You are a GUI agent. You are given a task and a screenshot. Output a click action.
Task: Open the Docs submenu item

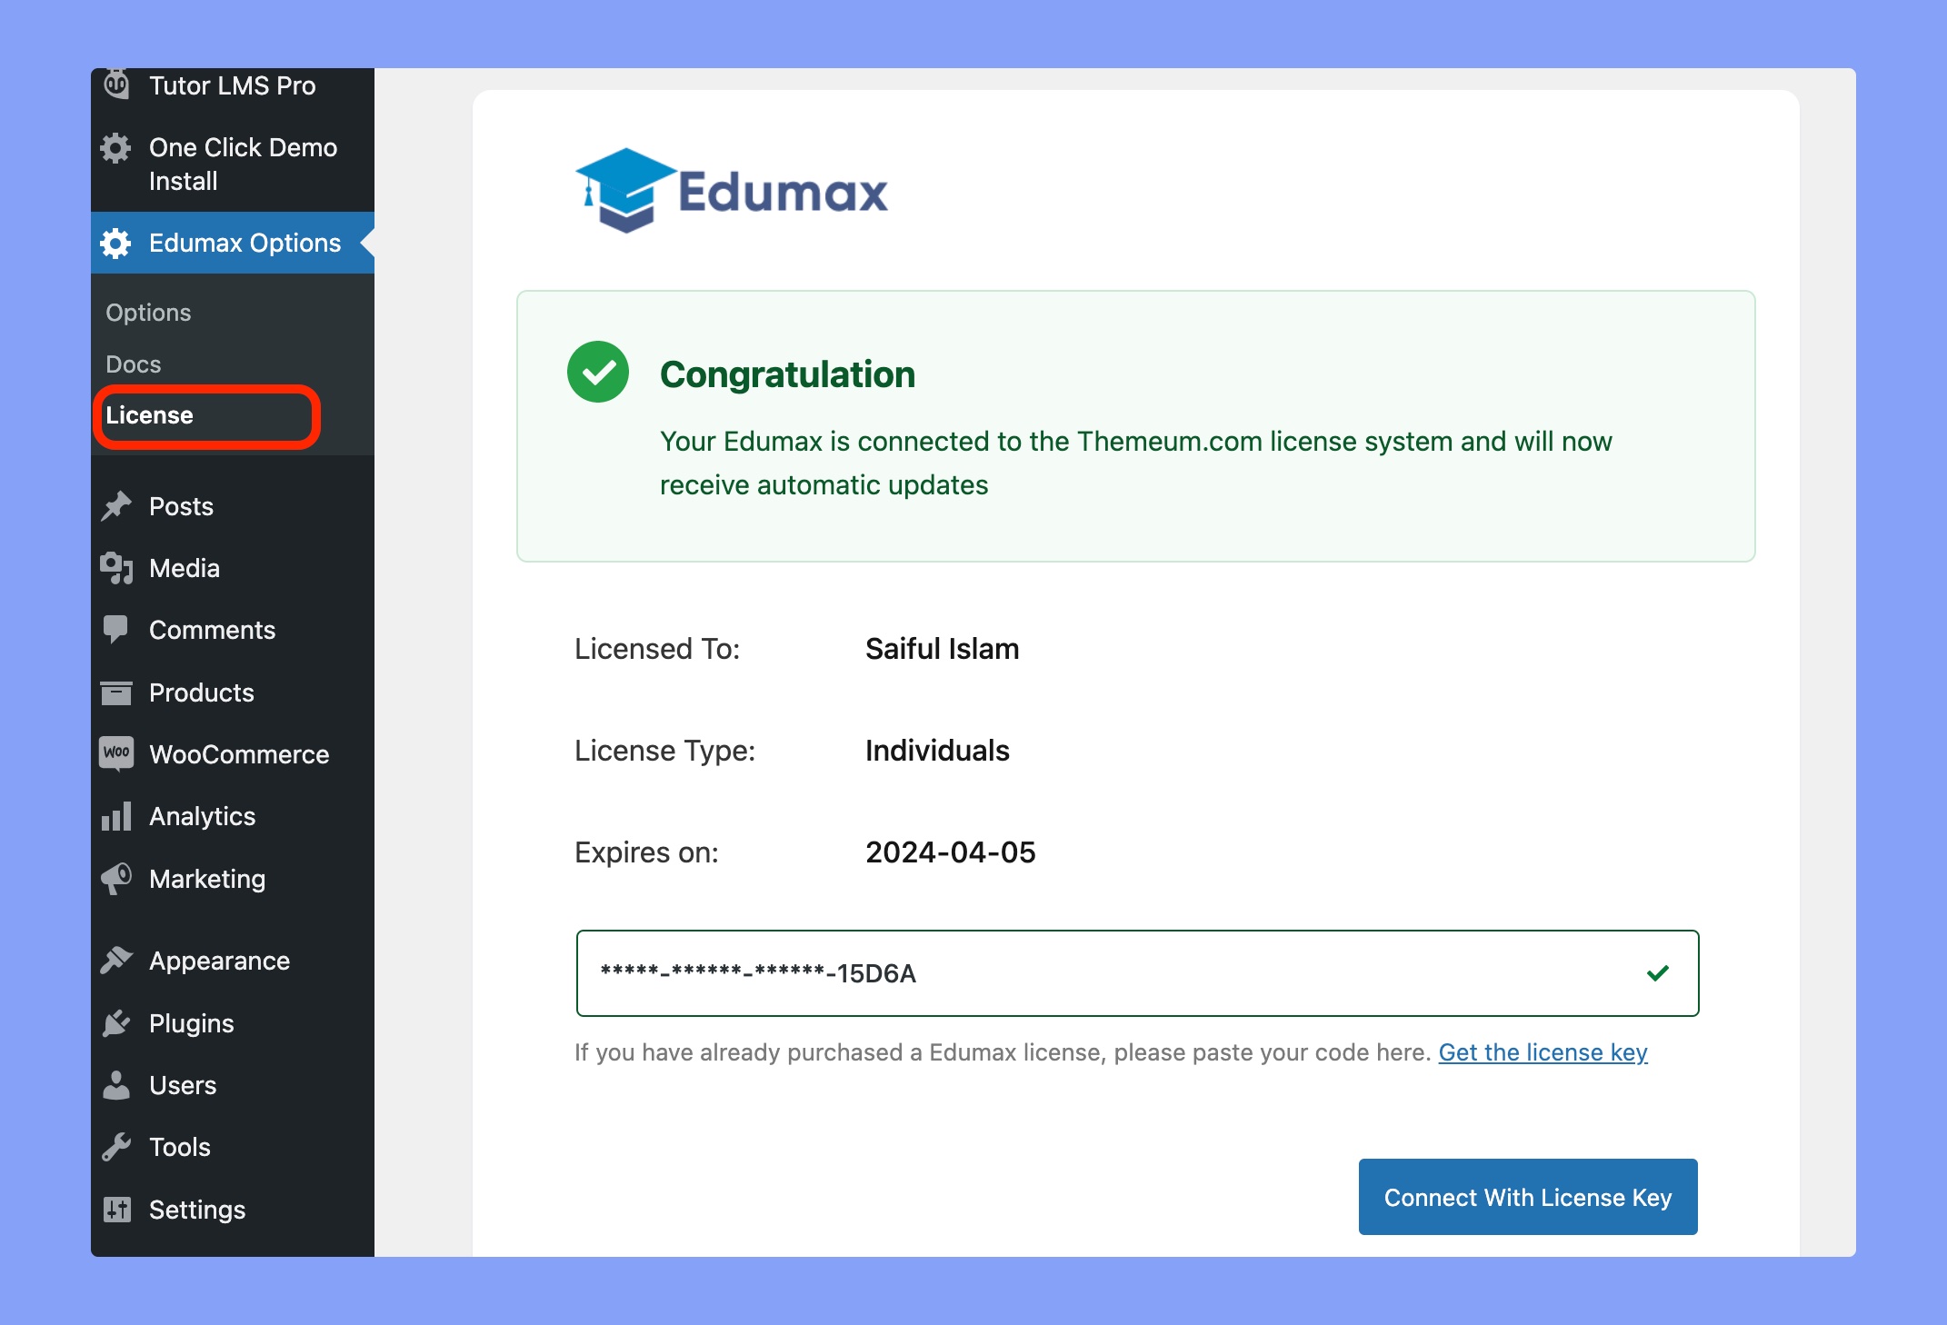coord(134,364)
